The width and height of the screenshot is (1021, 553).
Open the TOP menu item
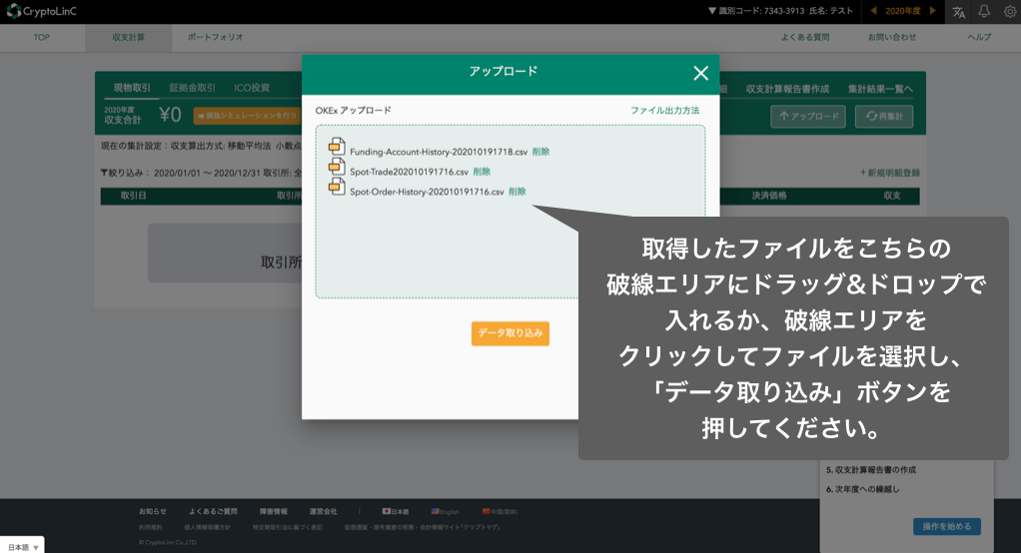pyautogui.click(x=42, y=38)
